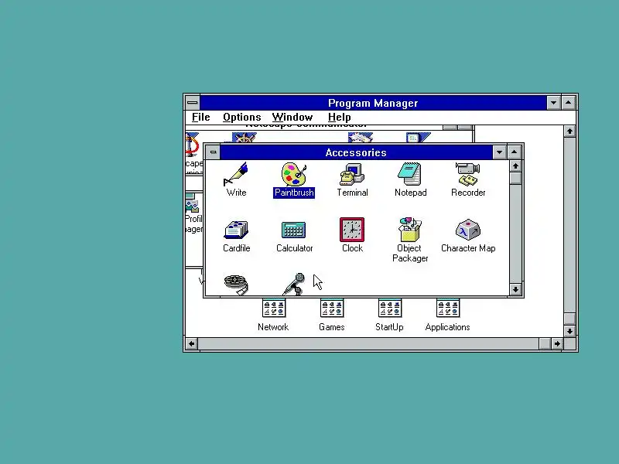The image size is (619, 464).
Task: Maximize the Accessories window with up arrow
Action: 514,152
